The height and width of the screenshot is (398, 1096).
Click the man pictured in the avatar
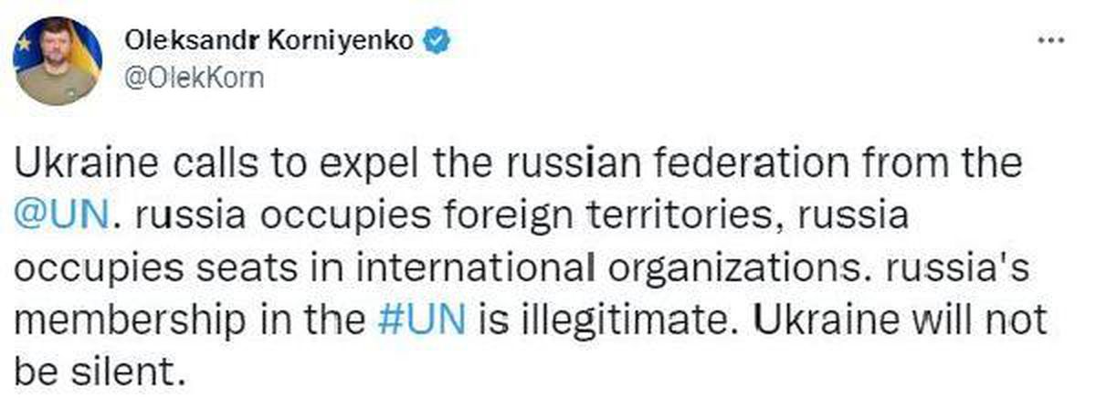tap(57, 67)
